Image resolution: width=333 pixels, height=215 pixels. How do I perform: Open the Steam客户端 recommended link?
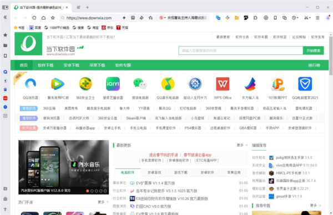136,118
